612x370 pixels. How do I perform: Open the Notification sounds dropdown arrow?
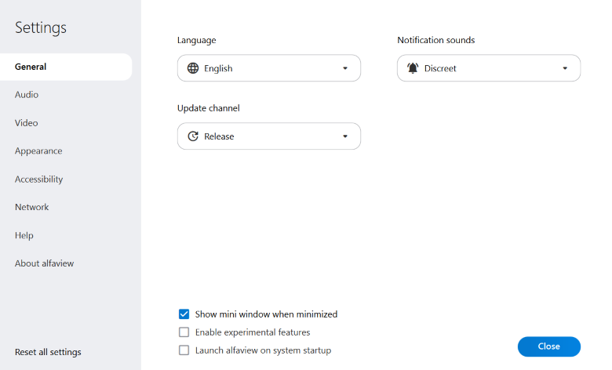coord(564,68)
